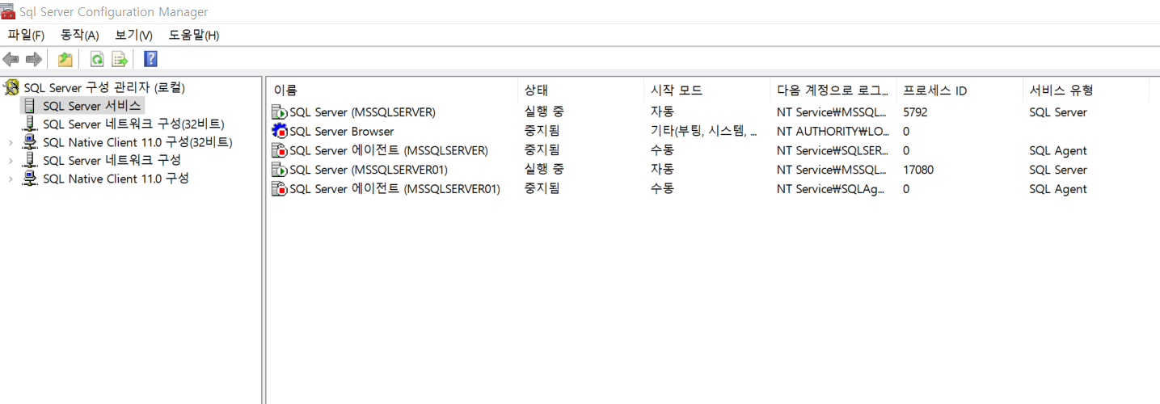Sort by the 시작 모드 column header

point(707,90)
